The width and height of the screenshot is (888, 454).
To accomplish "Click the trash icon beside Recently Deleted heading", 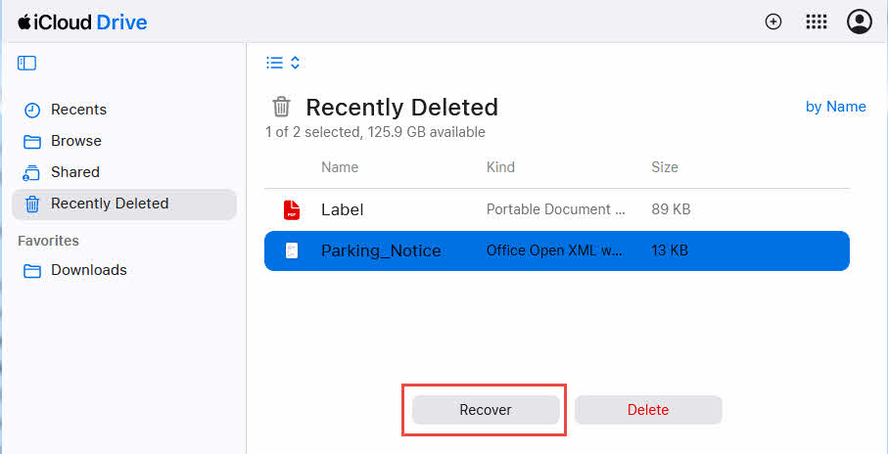I will point(281,107).
